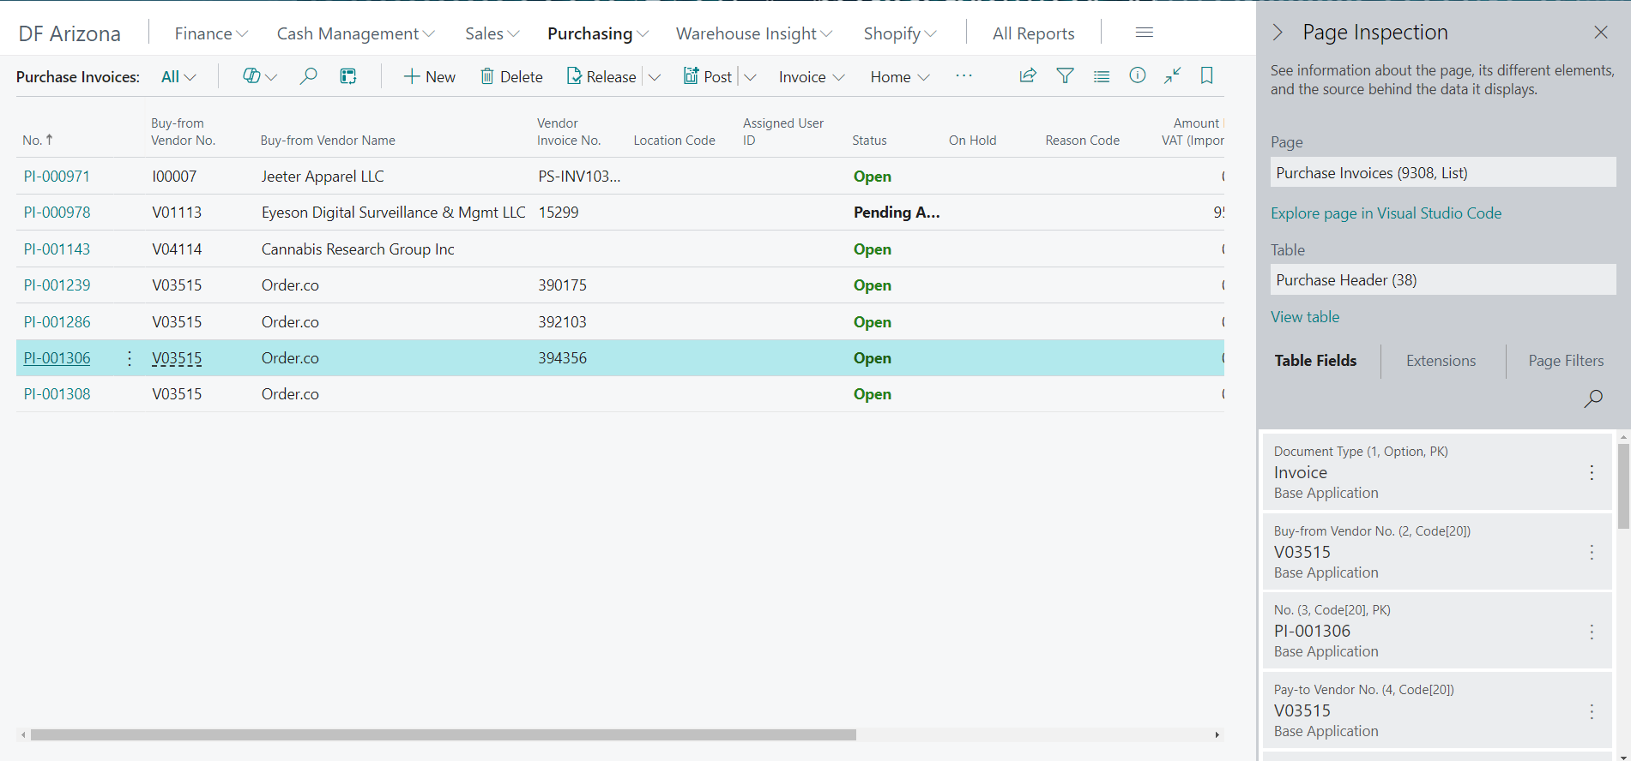Click the analyze/edit list icon
Viewport: 1631px width, 761px height.
click(x=348, y=76)
